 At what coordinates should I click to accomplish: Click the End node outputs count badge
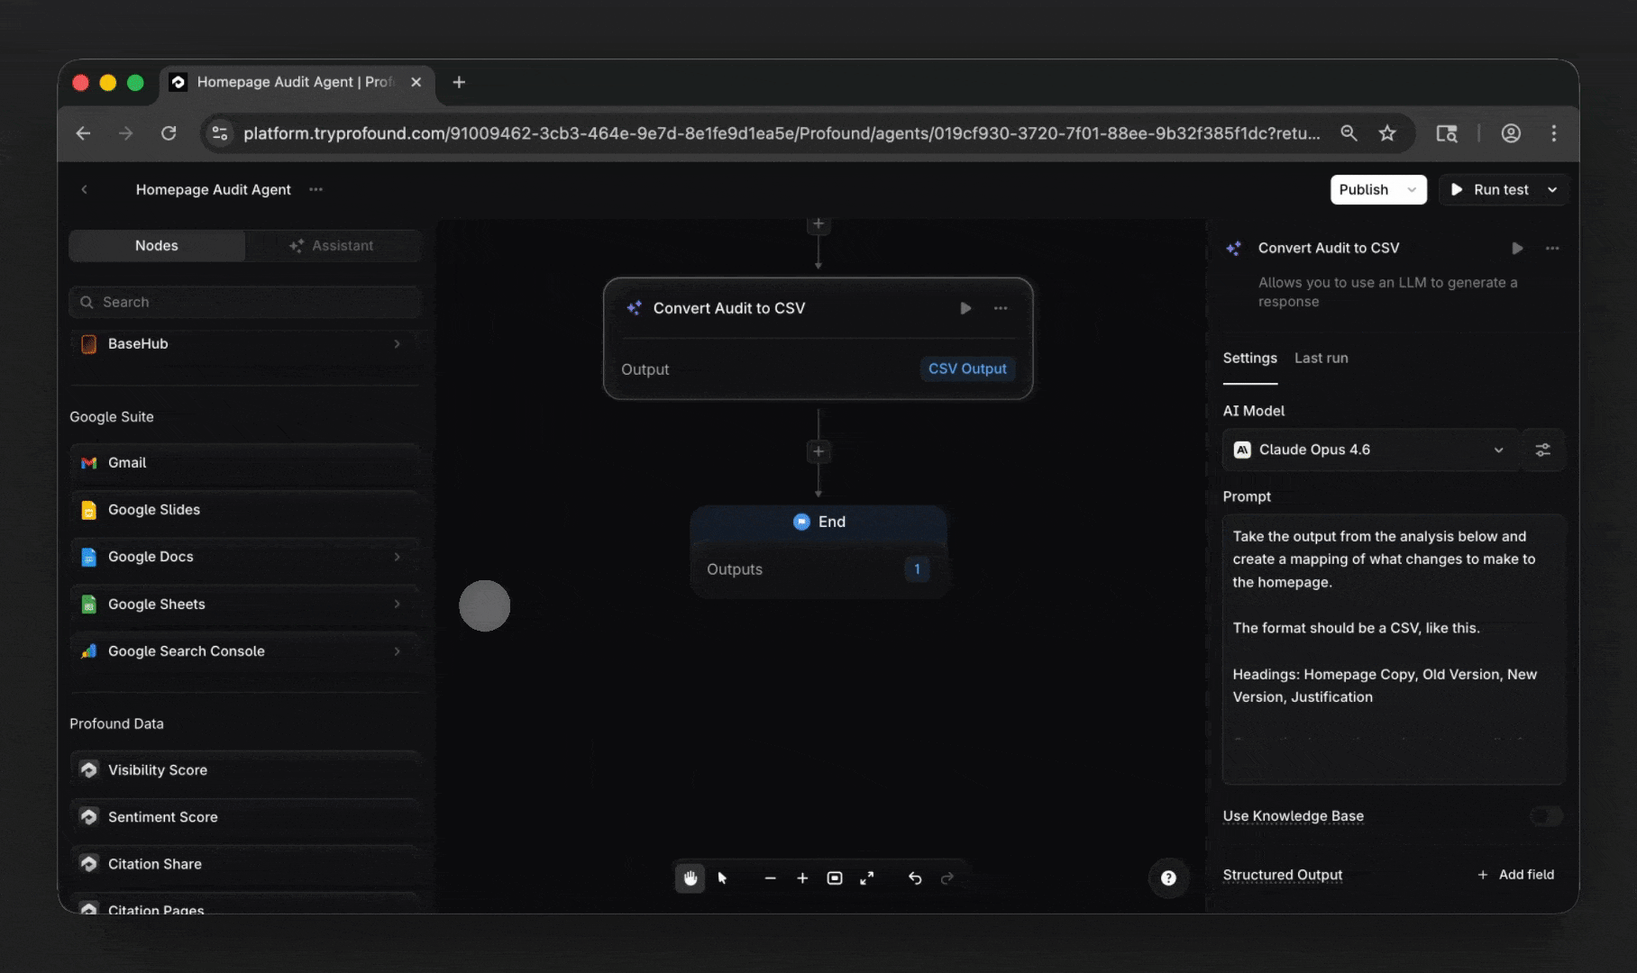[917, 569]
